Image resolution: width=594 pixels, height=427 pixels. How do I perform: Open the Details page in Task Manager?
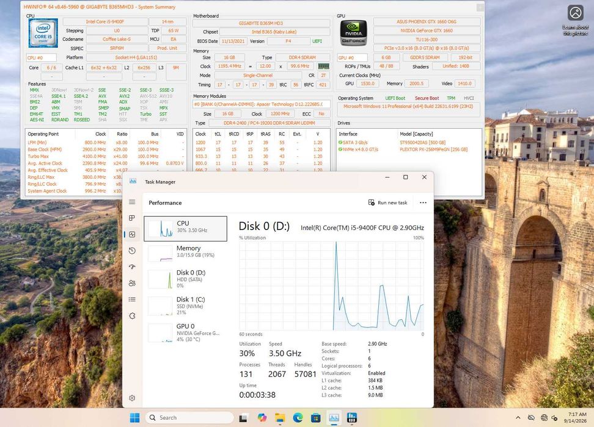[132, 299]
